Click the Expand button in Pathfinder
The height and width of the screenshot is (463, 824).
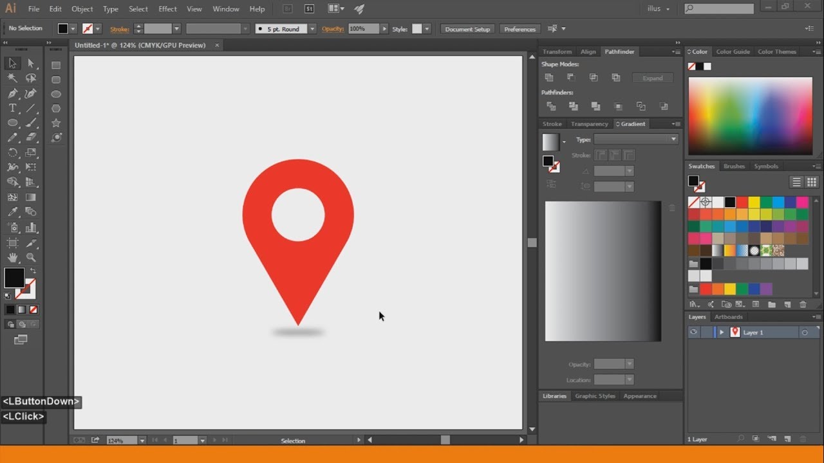pos(652,78)
